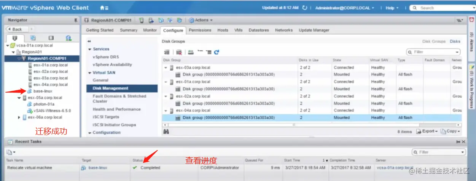Click the Export button below the table
476x181 pixels.
click(x=427, y=131)
